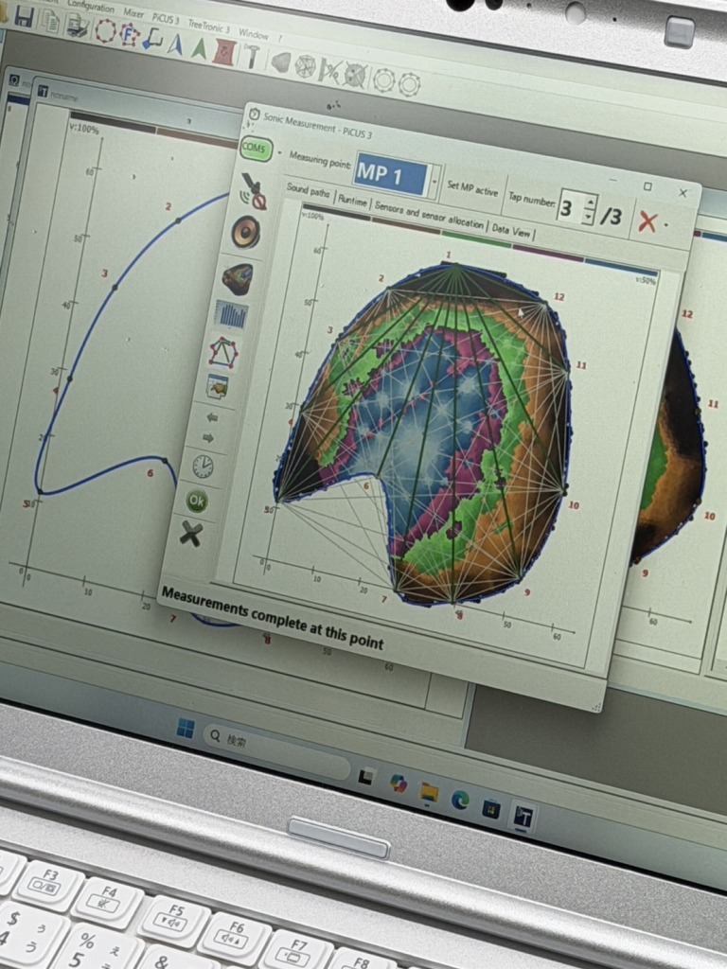The height and width of the screenshot is (969, 727).
Task: Click the printer toolbar icon
Action: click(x=78, y=25)
